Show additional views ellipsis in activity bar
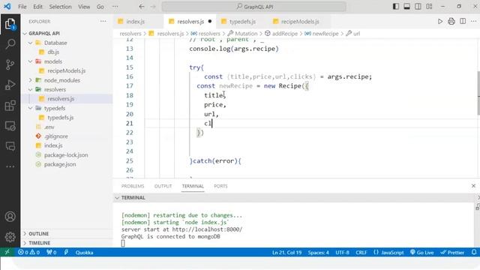Screen dimensions: 480x270 [x=10, y=166]
